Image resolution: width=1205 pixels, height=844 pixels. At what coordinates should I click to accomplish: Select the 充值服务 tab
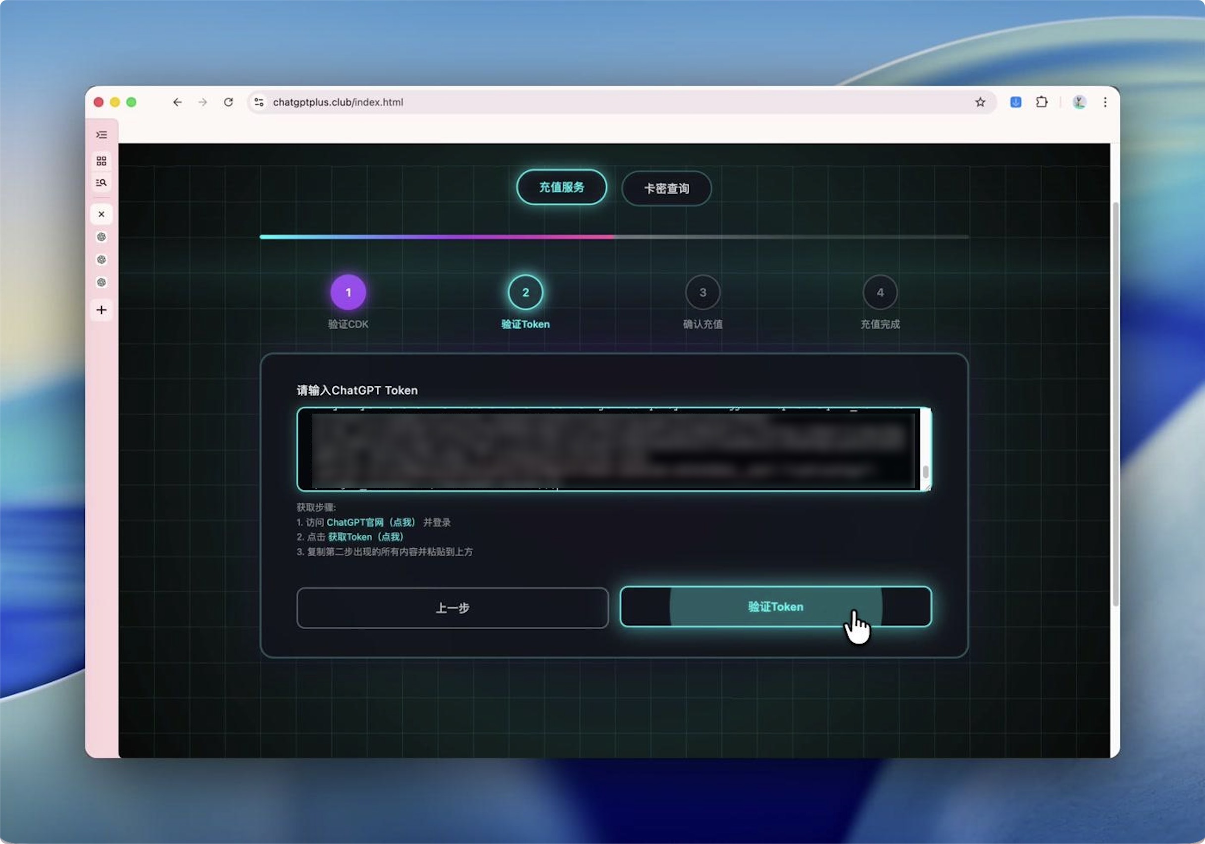pos(561,188)
